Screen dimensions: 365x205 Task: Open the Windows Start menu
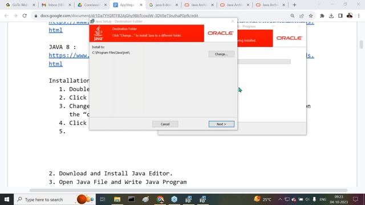(7, 199)
